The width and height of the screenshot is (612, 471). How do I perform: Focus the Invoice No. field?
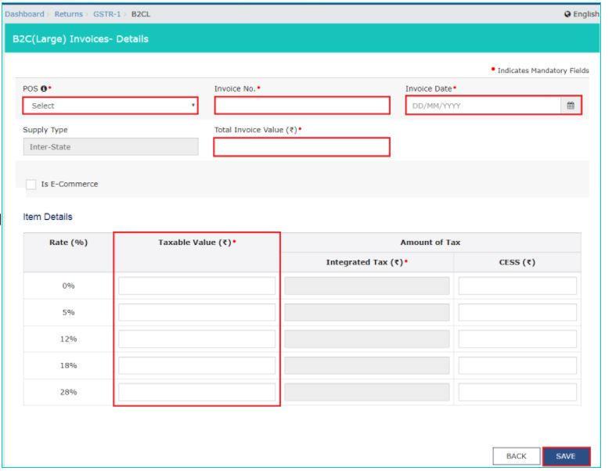(301, 106)
